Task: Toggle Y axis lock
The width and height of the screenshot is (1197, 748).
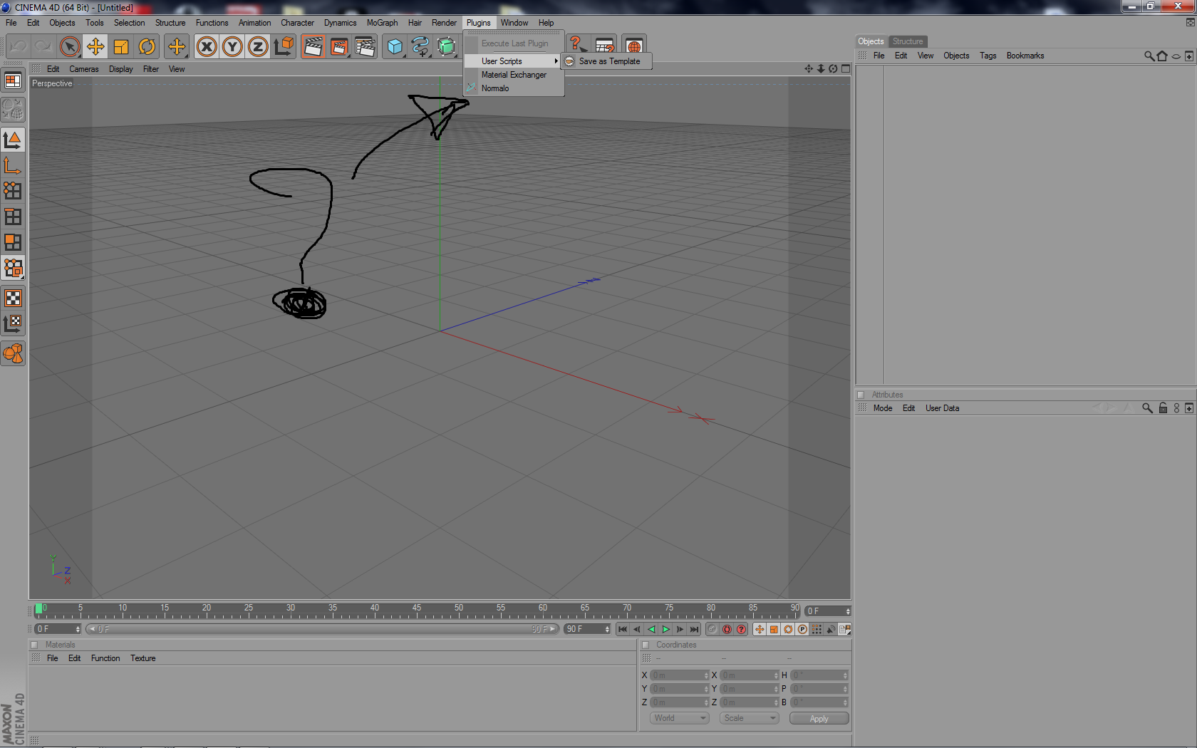Action: (232, 47)
